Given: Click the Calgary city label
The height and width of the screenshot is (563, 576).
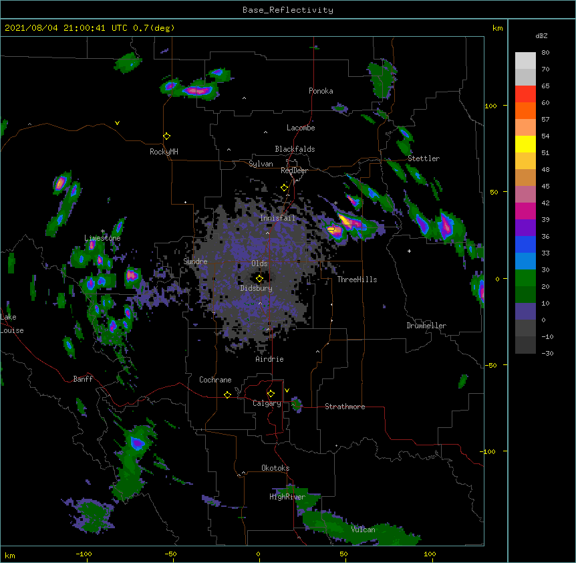Looking at the screenshot, I should [x=267, y=403].
